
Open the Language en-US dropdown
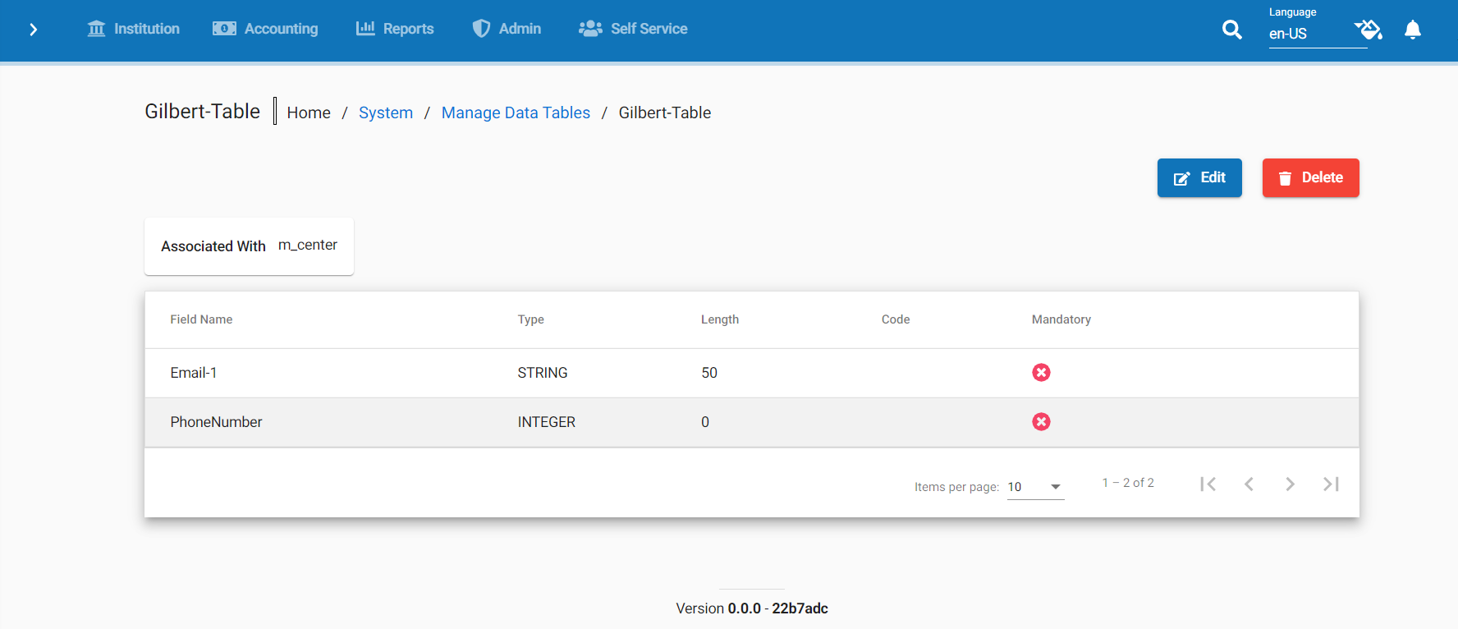click(1318, 34)
